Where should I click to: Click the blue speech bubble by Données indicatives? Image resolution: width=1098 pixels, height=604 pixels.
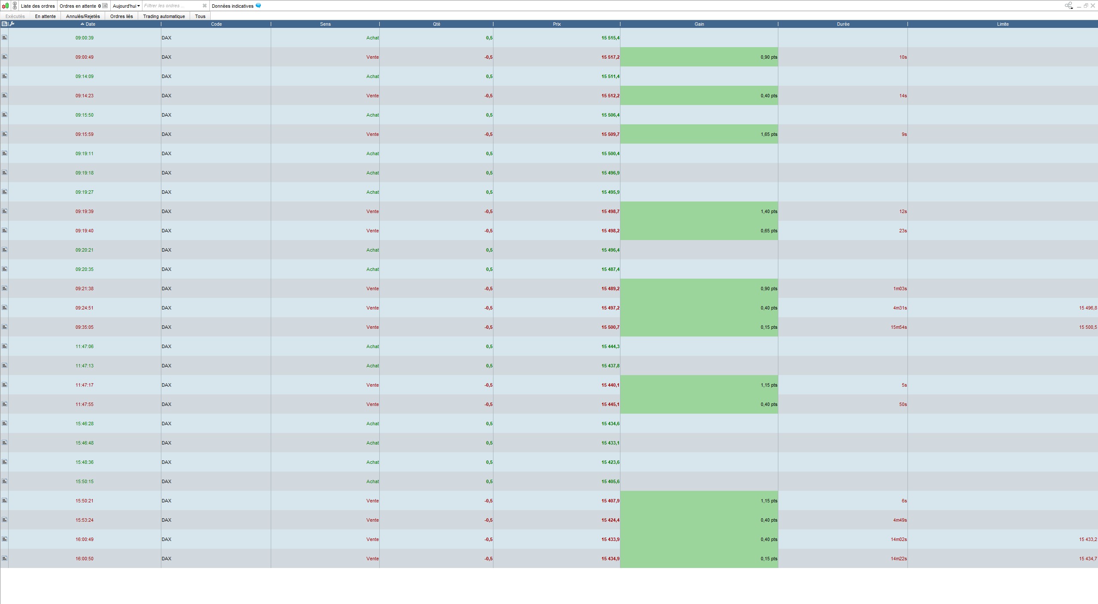coord(258,6)
